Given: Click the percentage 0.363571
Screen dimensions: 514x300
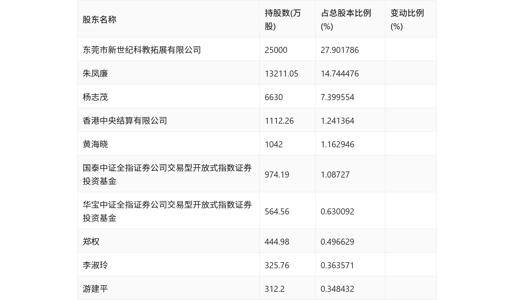Looking at the screenshot, I should (337, 265).
